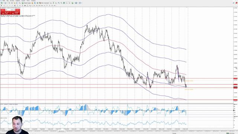Open the Templates icon
The image size is (238, 134).
coord(80,3)
